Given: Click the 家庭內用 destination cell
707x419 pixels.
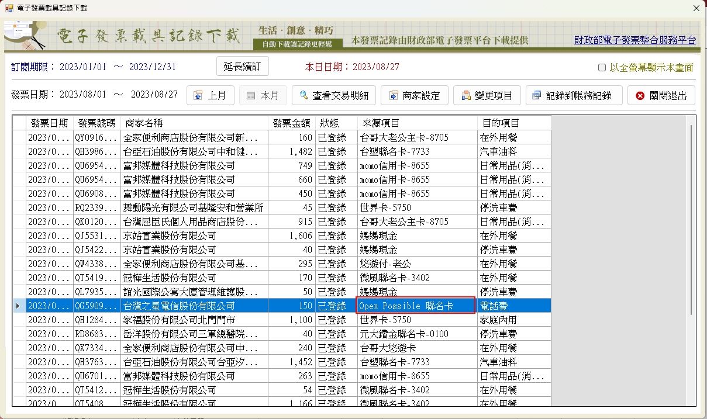Looking at the screenshot, I should [514, 320].
